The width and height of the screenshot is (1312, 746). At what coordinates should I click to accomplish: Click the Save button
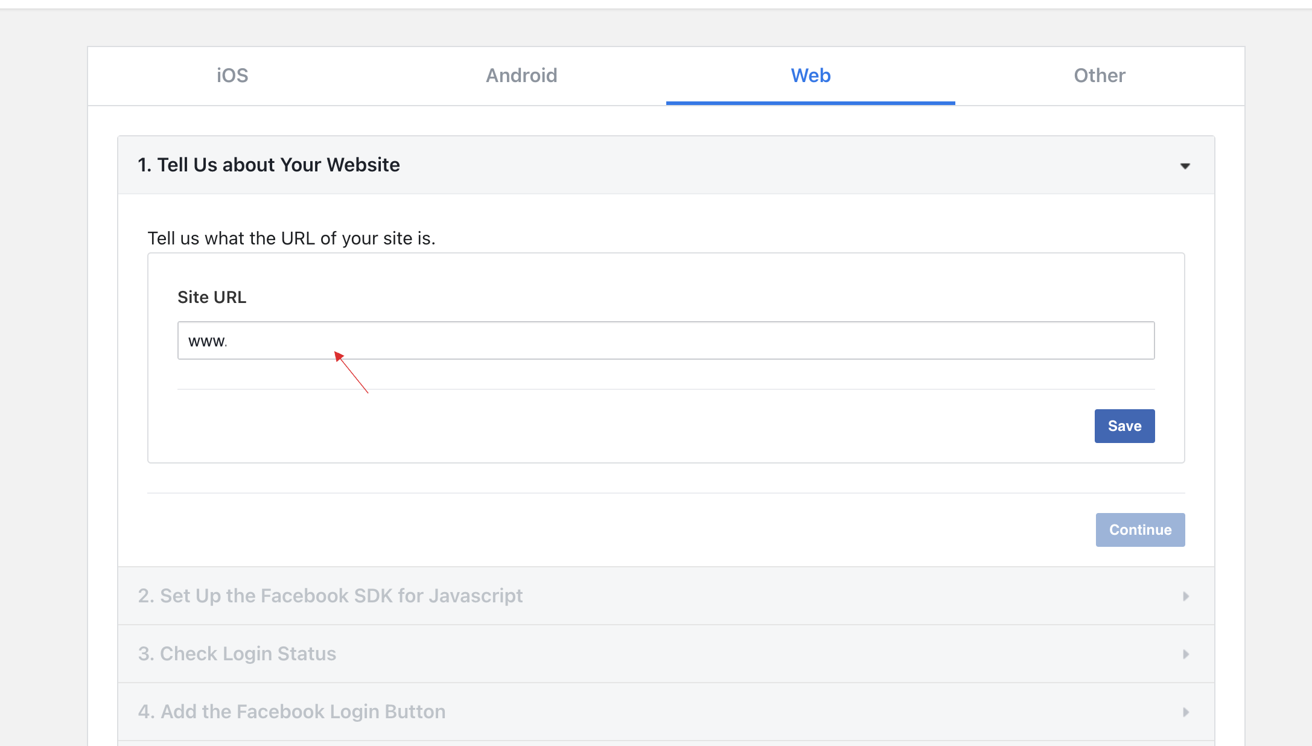1124,426
